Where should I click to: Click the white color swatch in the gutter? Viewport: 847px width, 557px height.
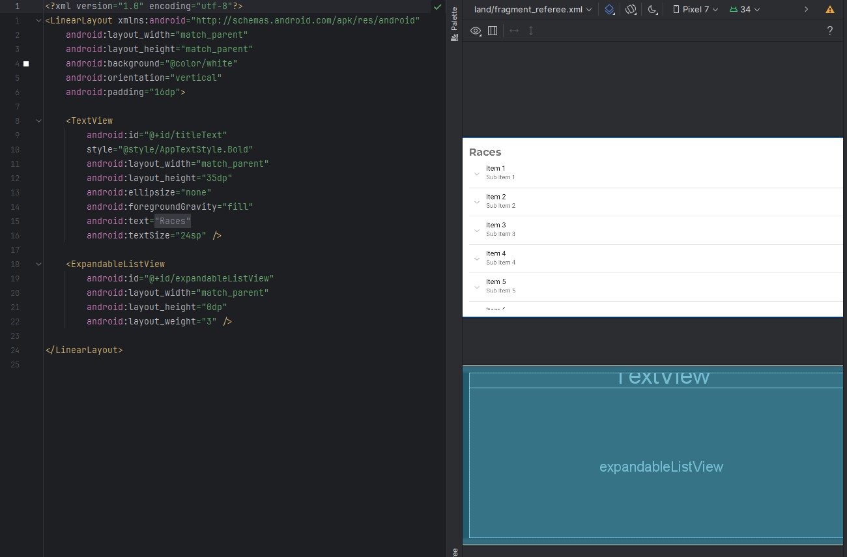click(x=26, y=64)
